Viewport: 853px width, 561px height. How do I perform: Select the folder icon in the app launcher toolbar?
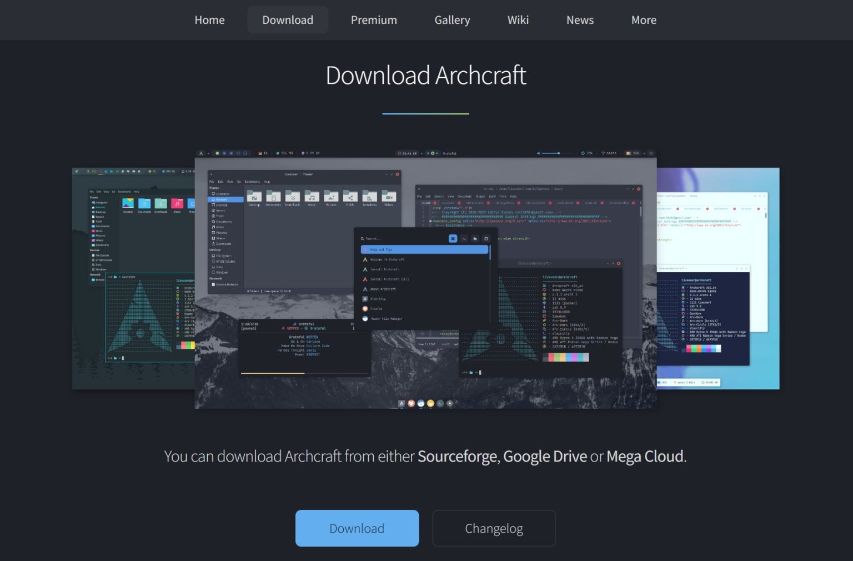pyautogui.click(x=475, y=239)
